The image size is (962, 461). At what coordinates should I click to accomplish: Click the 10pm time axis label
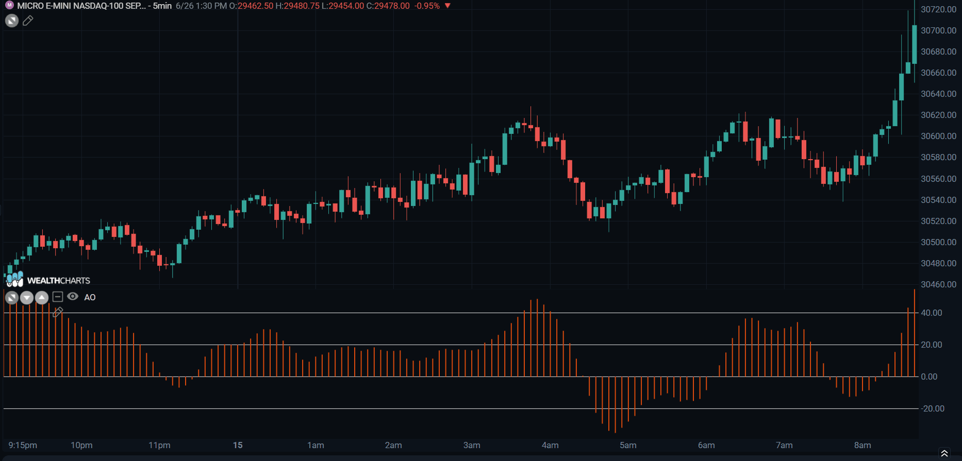[81, 445]
